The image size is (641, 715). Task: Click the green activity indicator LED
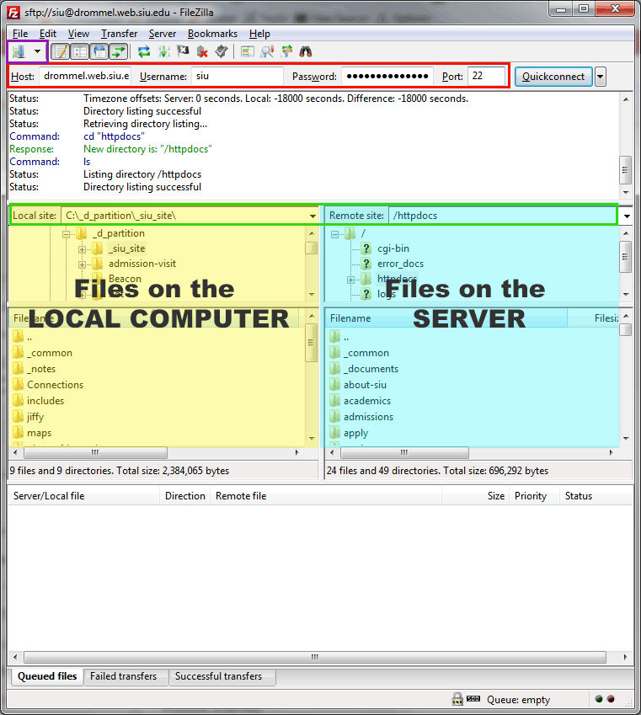[599, 699]
